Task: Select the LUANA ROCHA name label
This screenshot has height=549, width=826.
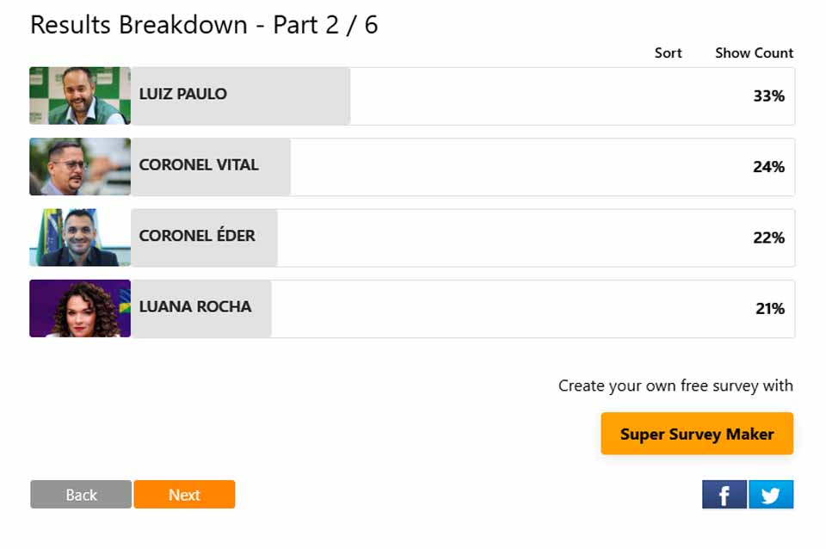Action: 195,306
